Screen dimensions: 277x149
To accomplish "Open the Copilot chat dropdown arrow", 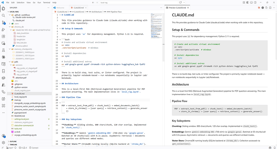I will [x=184, y=2].
